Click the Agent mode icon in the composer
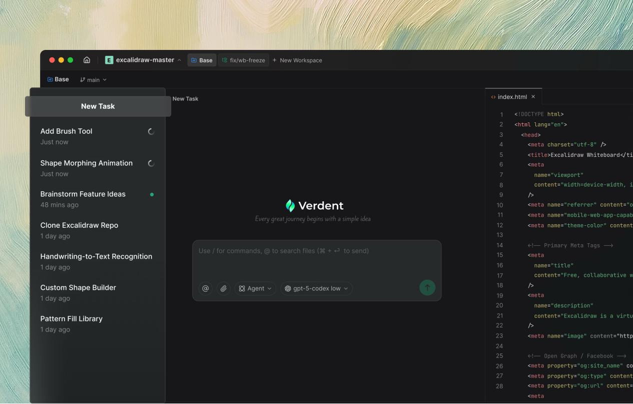Viewport: 633px width, 404px height. [241, 288]
